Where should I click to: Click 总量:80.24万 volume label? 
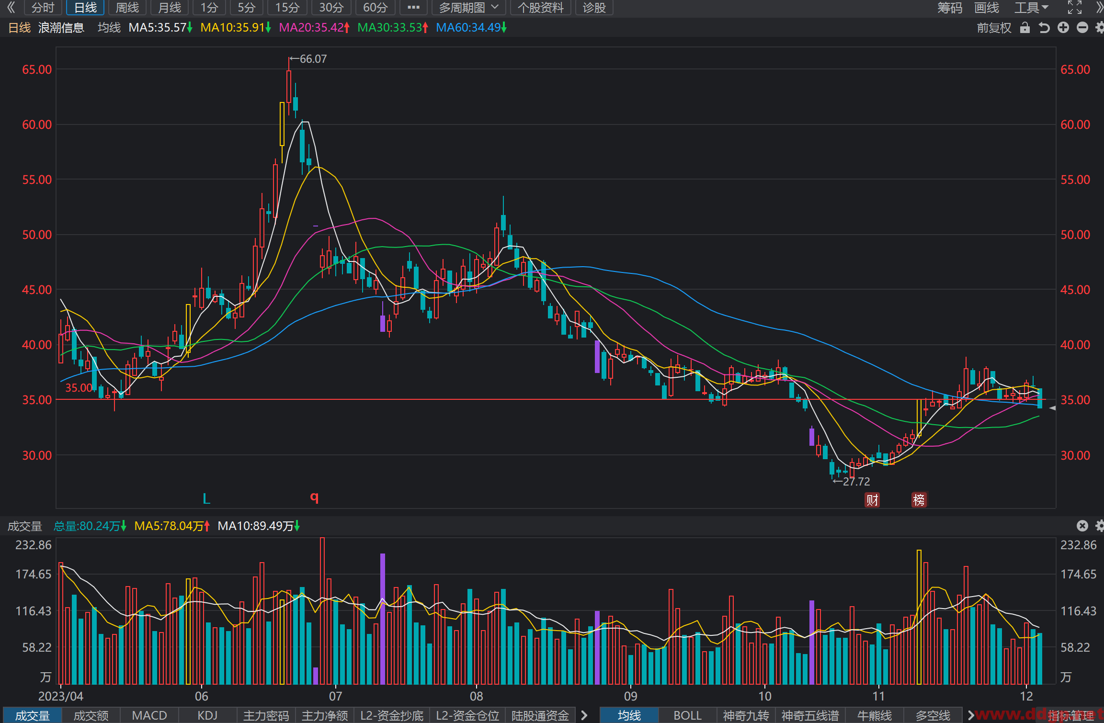(x=90, y=526)
